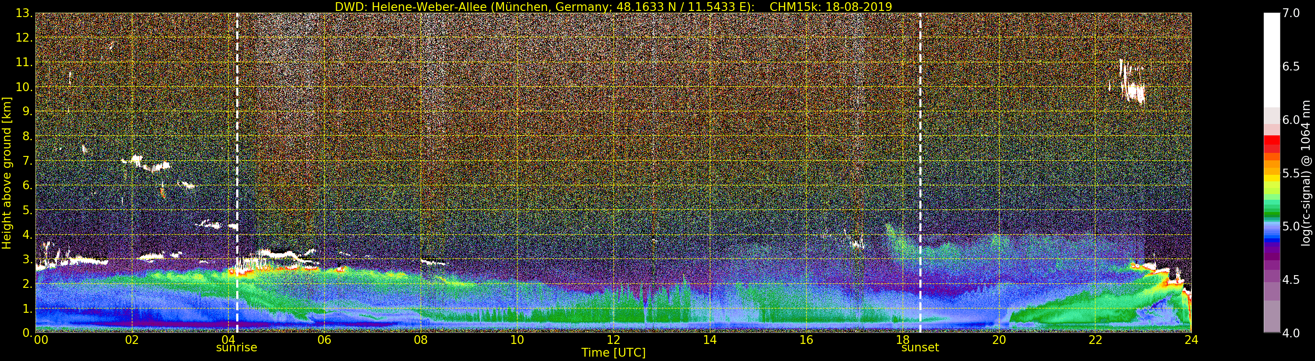The width and height of the screenshot is (1315, 361).
Task: Click the 'Height above ground [km]' axis label
Action: tap(7, 173)
